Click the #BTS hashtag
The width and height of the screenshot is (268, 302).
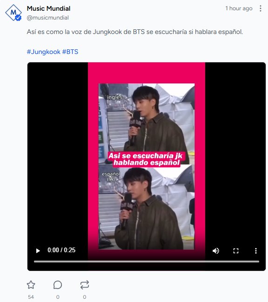(x=70, y=52)
